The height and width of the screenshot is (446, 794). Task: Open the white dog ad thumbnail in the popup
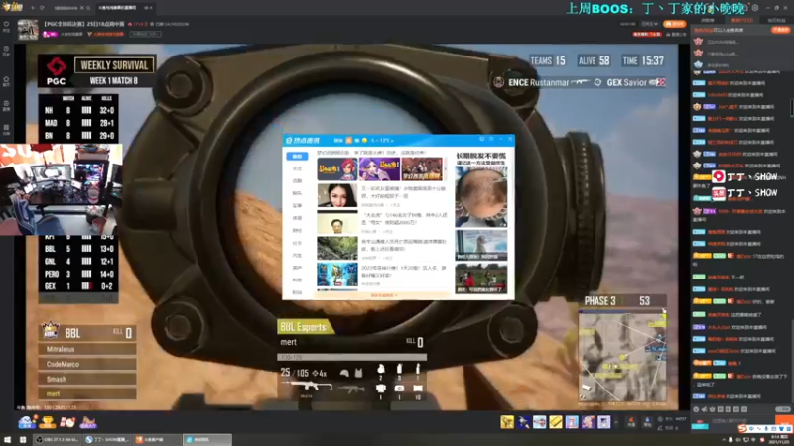pos(480,245)
